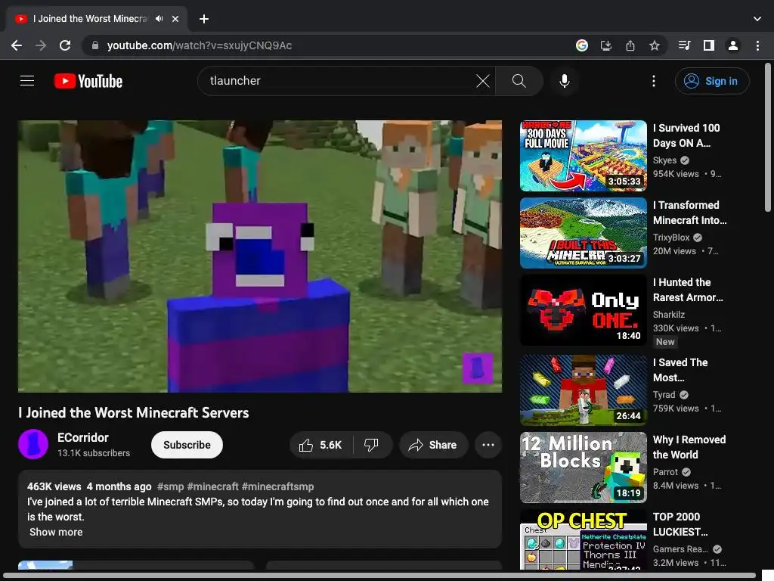Click the install app icon in address bar
The width and height of the screenshot is (774, 581).
coord(606,45)
